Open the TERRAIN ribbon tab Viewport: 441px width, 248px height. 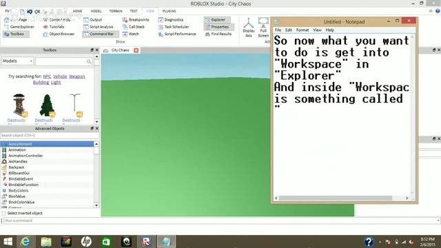(x=116, y=11)
